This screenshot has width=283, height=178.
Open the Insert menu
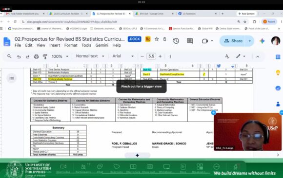point(55,45)
